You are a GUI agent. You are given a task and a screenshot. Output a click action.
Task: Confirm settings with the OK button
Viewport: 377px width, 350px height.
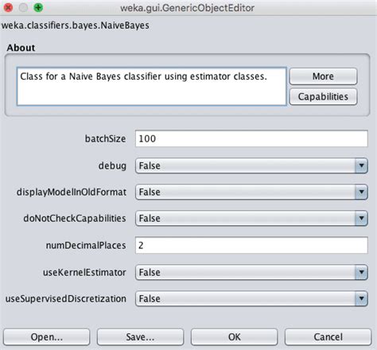coord(235,337)
